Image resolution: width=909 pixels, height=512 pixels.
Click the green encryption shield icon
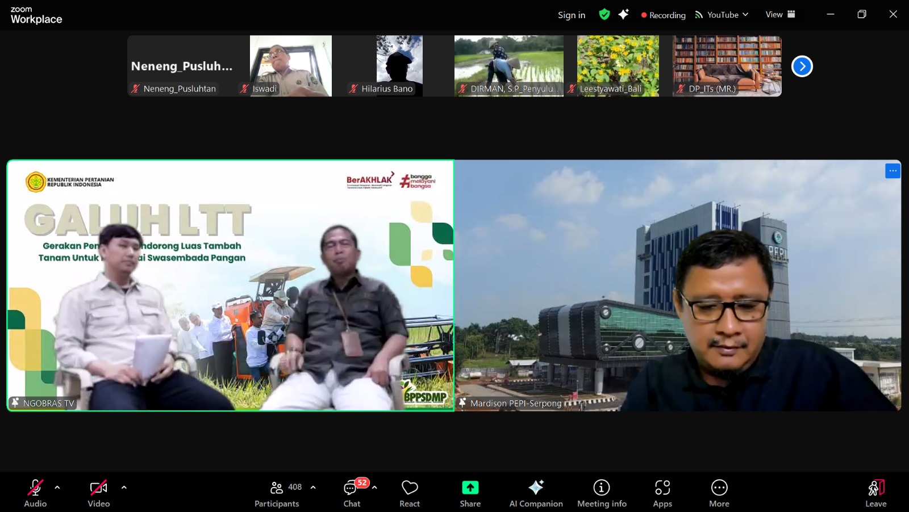tap(604, 15)
